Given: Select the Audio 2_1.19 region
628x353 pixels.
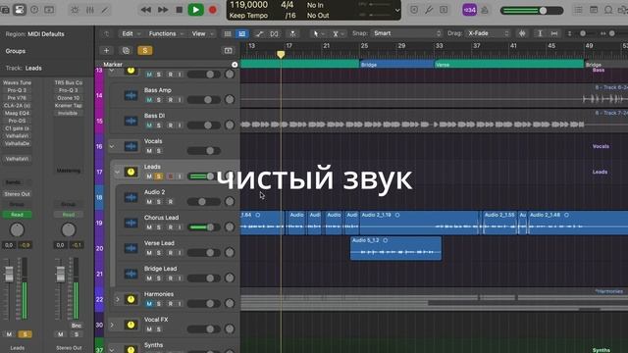Looking at the screenshot, I should (419, 223).
